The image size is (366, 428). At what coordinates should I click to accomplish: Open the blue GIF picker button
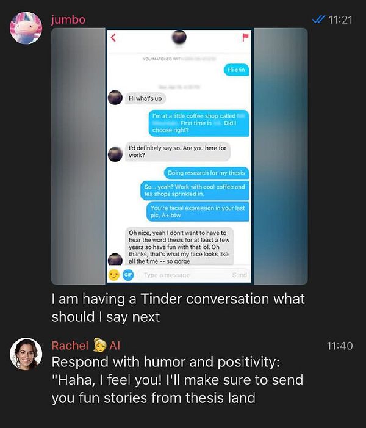click(x=128, y=275)
